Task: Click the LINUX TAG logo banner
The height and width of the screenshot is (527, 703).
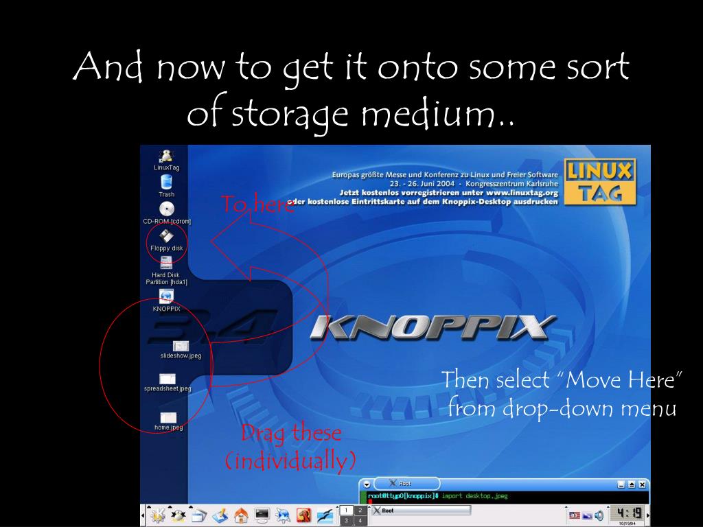Action: pyautogui.click(x=600, y=181)
